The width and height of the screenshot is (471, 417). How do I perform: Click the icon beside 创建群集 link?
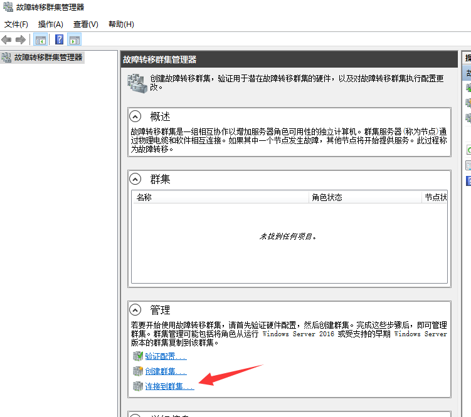[138, 371]
